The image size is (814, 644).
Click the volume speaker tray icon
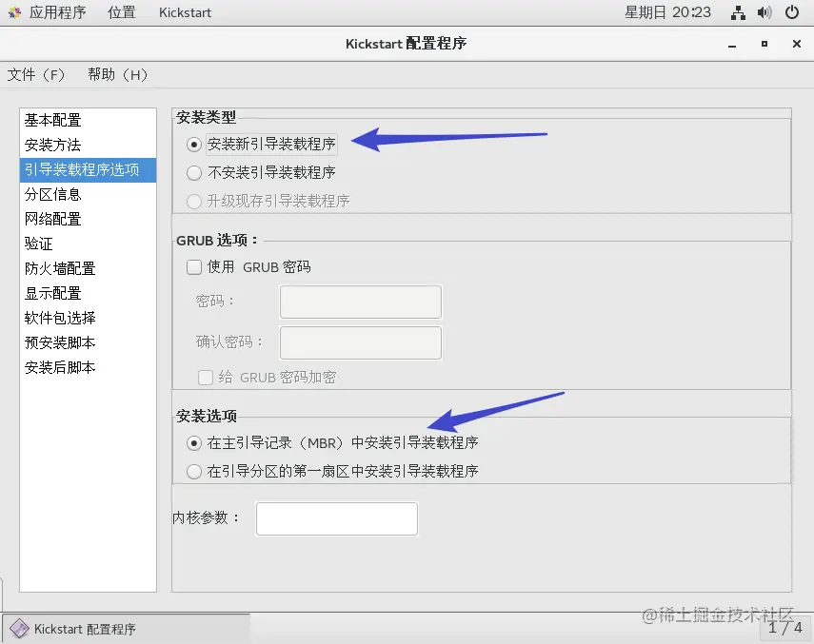(764, 12)
